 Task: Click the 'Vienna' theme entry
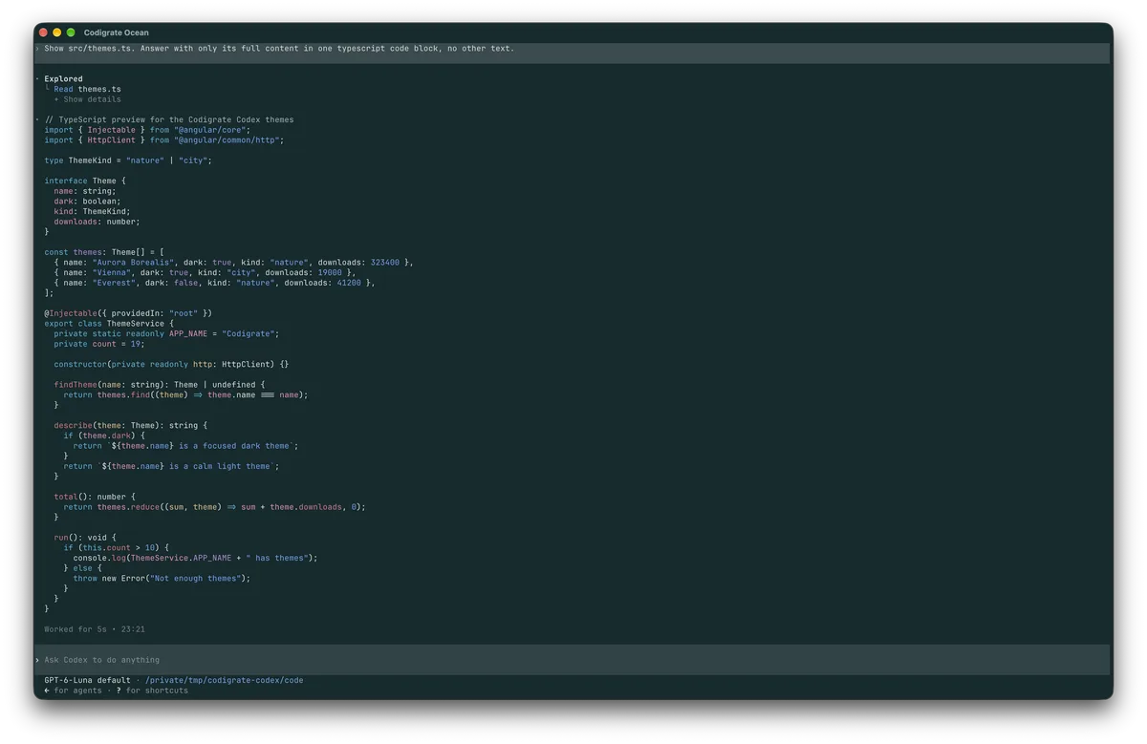point(205,272)
